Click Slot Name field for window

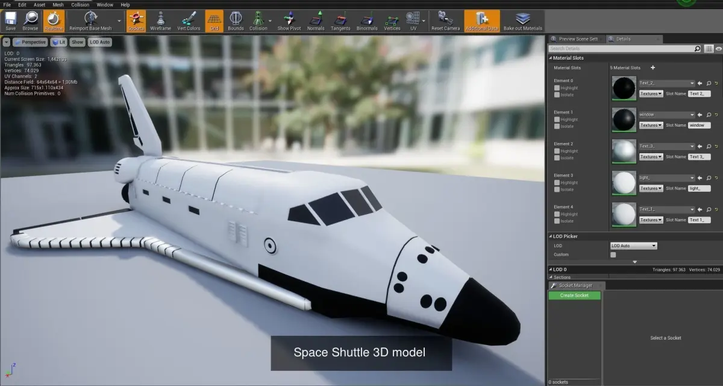click(x=700, y=125)
